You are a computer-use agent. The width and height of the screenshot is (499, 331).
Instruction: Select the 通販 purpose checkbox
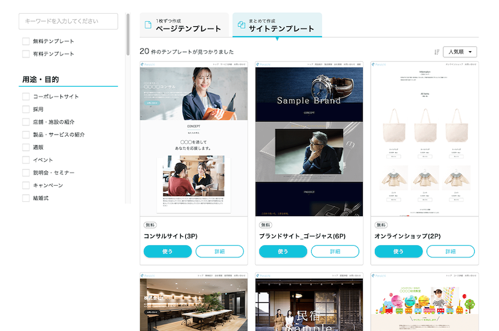pos(26,147)
